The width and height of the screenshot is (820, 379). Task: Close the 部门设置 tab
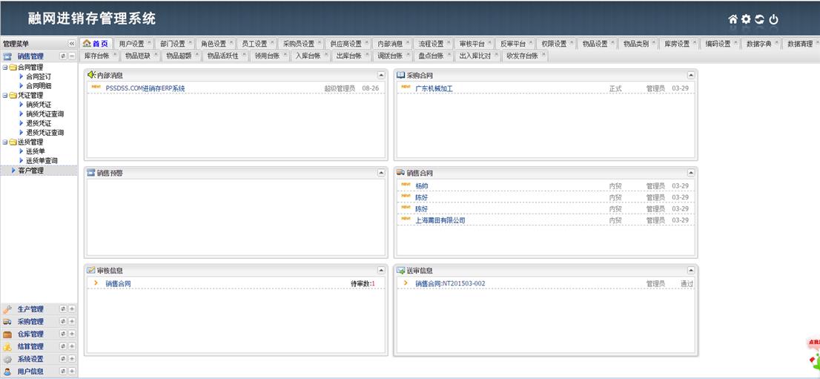(191, 42)
